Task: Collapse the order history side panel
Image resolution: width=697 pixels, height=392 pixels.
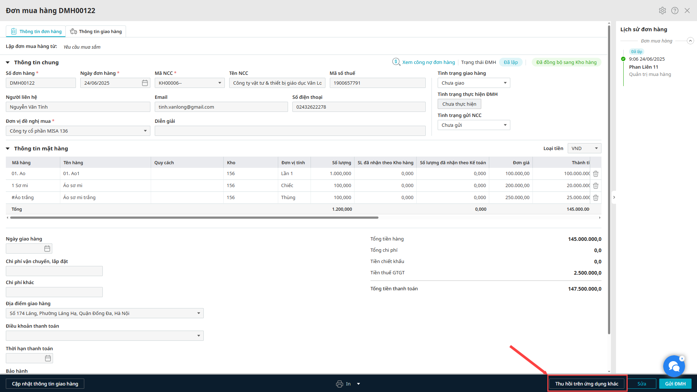Action: tap(614, 197)
